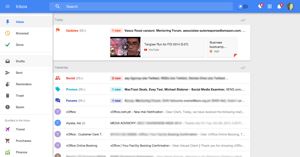The height and width of the screenshot is (157, 300).
Task: Click the 1 new badge on Promos
Action: coord(116,89)
